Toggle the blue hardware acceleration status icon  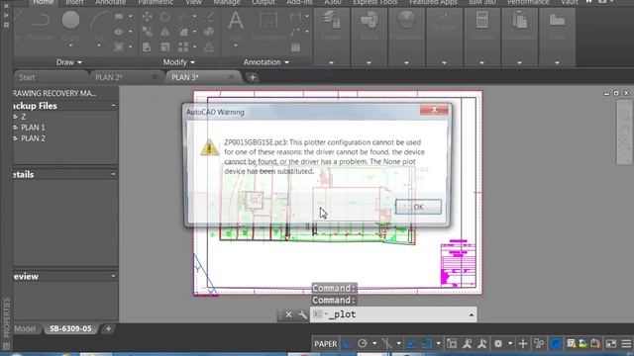point(556,343)
